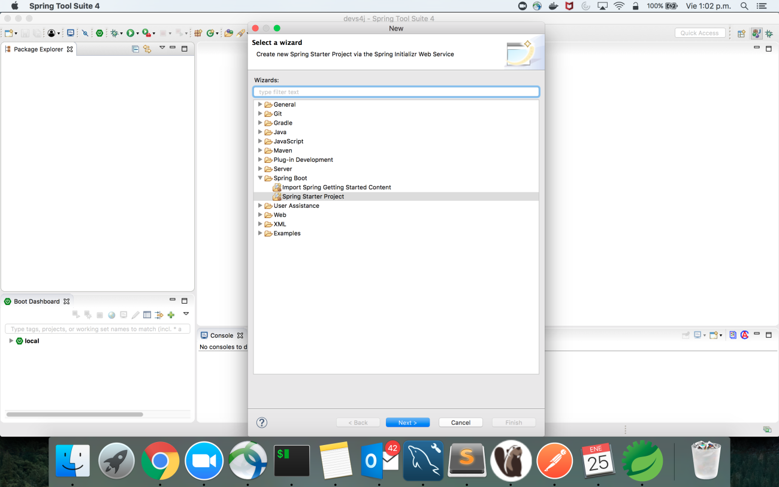
Task: Click the Open Perspective icon
Action: pos(741,34)
